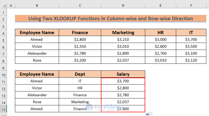Click the title cell 'Using Two XLOOKUP Functions'
Screen dimensions: 209x116
pyautogui.click(x=111, y=18)
